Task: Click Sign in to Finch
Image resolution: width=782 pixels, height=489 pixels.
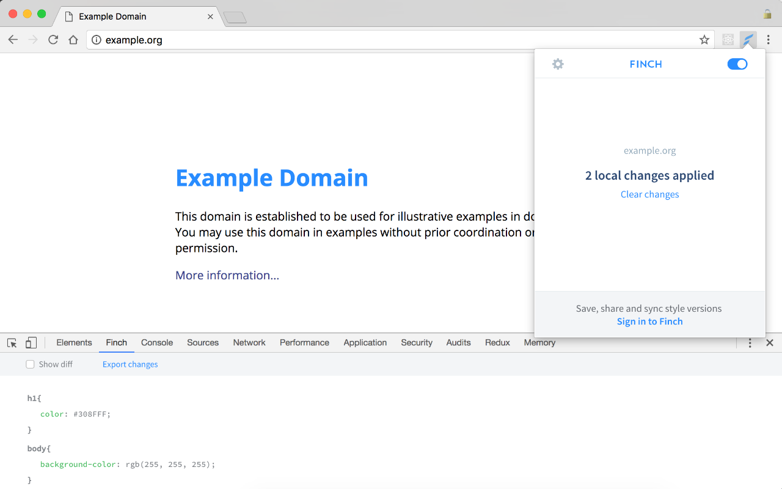Action: [x=649, y=322]
